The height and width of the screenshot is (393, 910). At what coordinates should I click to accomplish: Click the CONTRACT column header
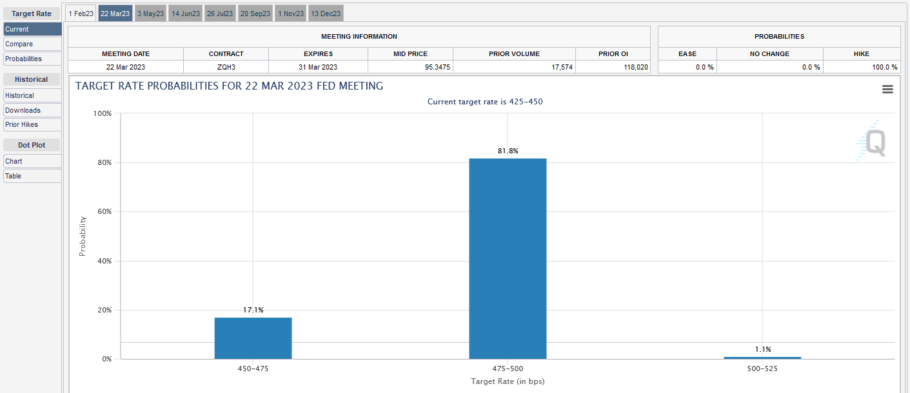pyautogui.click(x=226, y=54)
